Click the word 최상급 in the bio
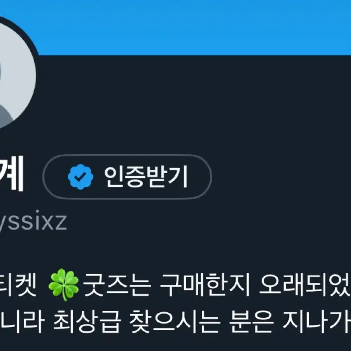 (87, 321)
